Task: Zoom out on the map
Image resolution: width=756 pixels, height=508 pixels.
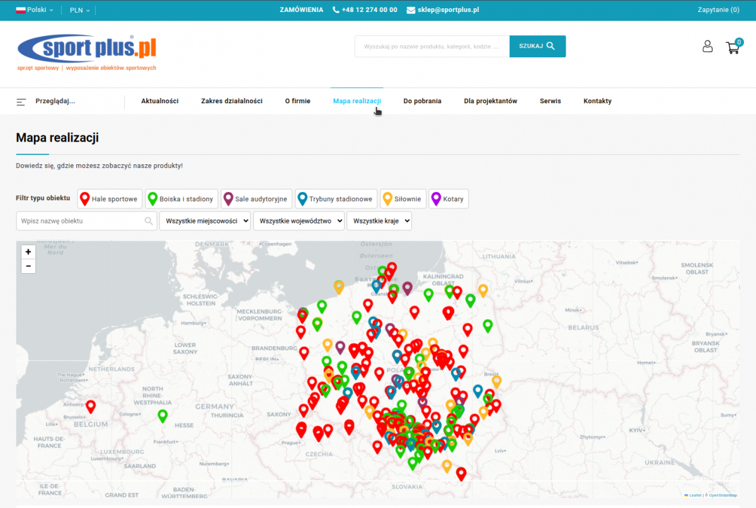Action: 28,266
